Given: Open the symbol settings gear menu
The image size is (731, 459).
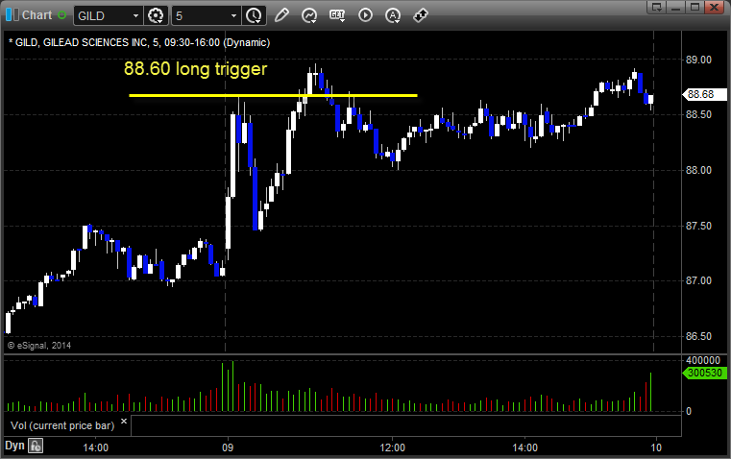Looking at the screenshot, I should 156,15.
